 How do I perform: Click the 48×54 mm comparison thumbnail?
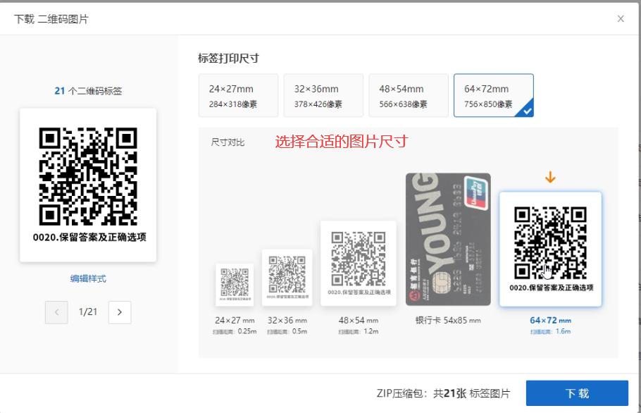pos(359,264)
